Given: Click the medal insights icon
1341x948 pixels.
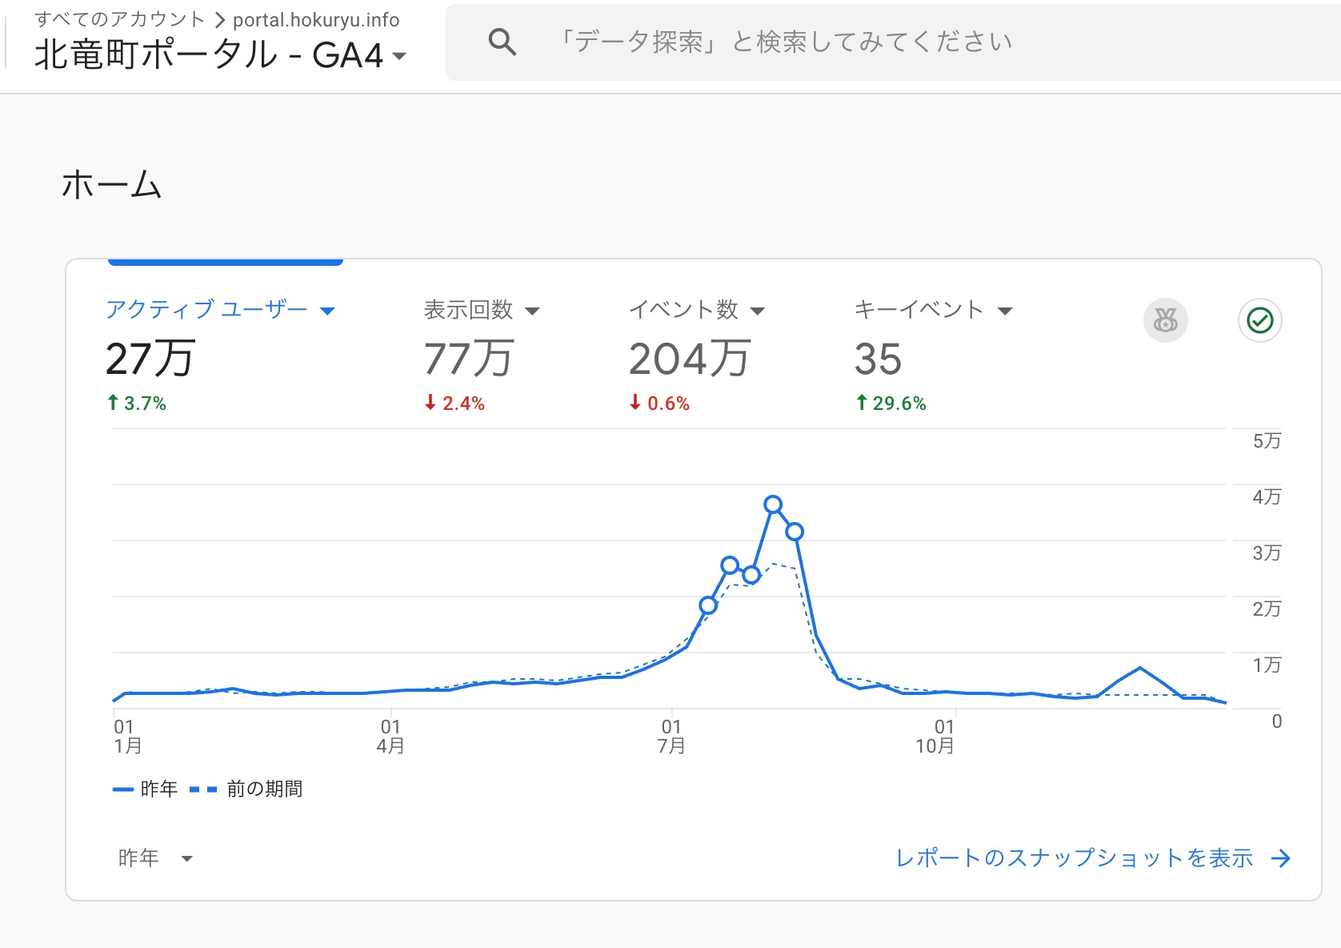Looking at the screenshot, I should (1165, 320).
